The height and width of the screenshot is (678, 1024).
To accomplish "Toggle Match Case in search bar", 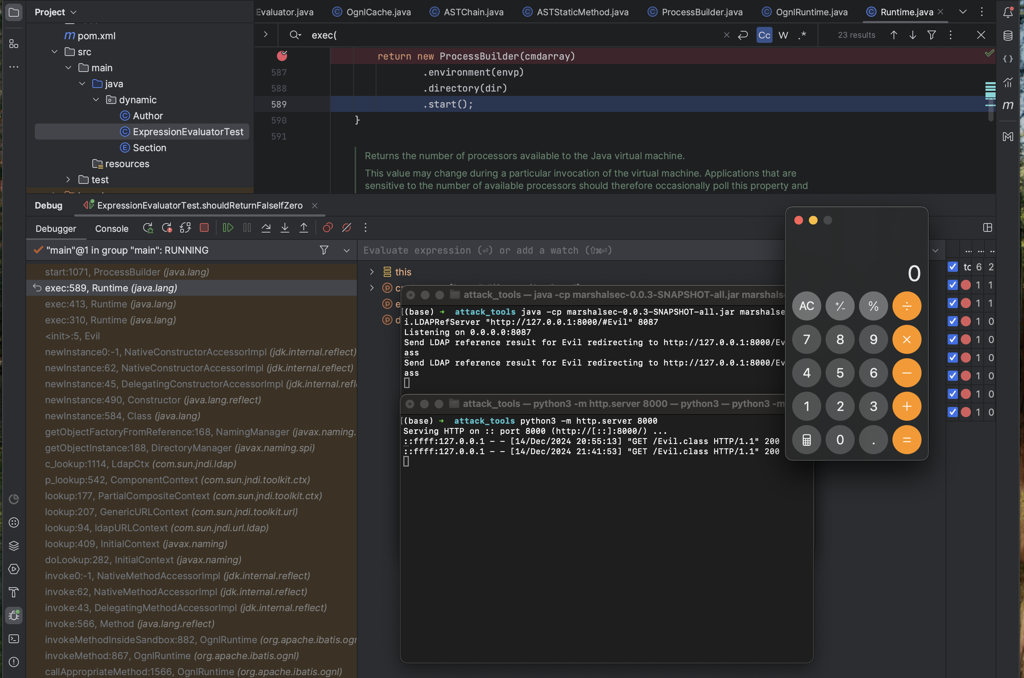I will pyautogui.click(x=765, y=35).
